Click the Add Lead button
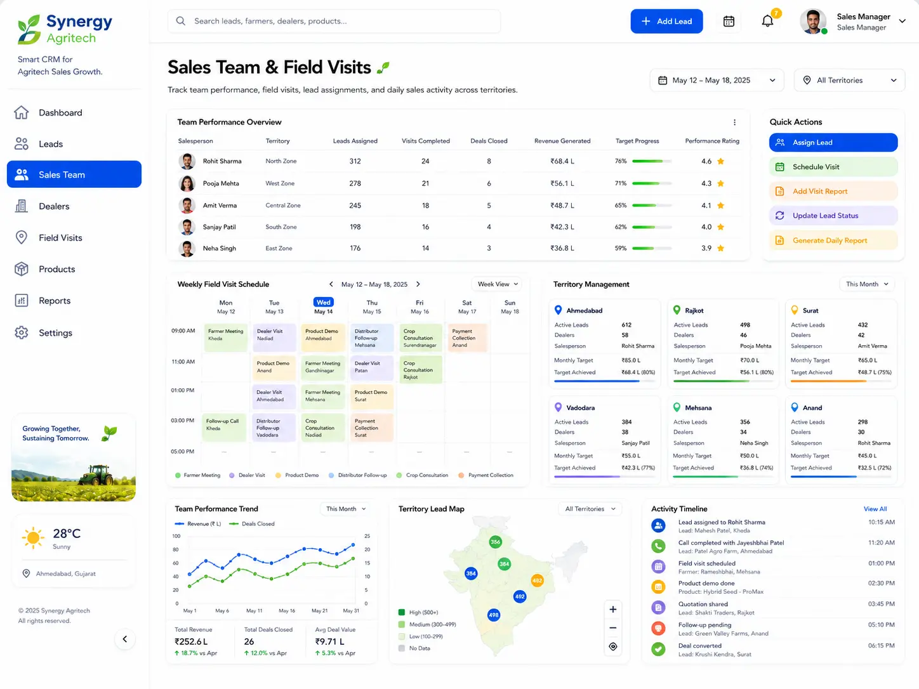This screenshot has width=919, height=689. (666, 21)
